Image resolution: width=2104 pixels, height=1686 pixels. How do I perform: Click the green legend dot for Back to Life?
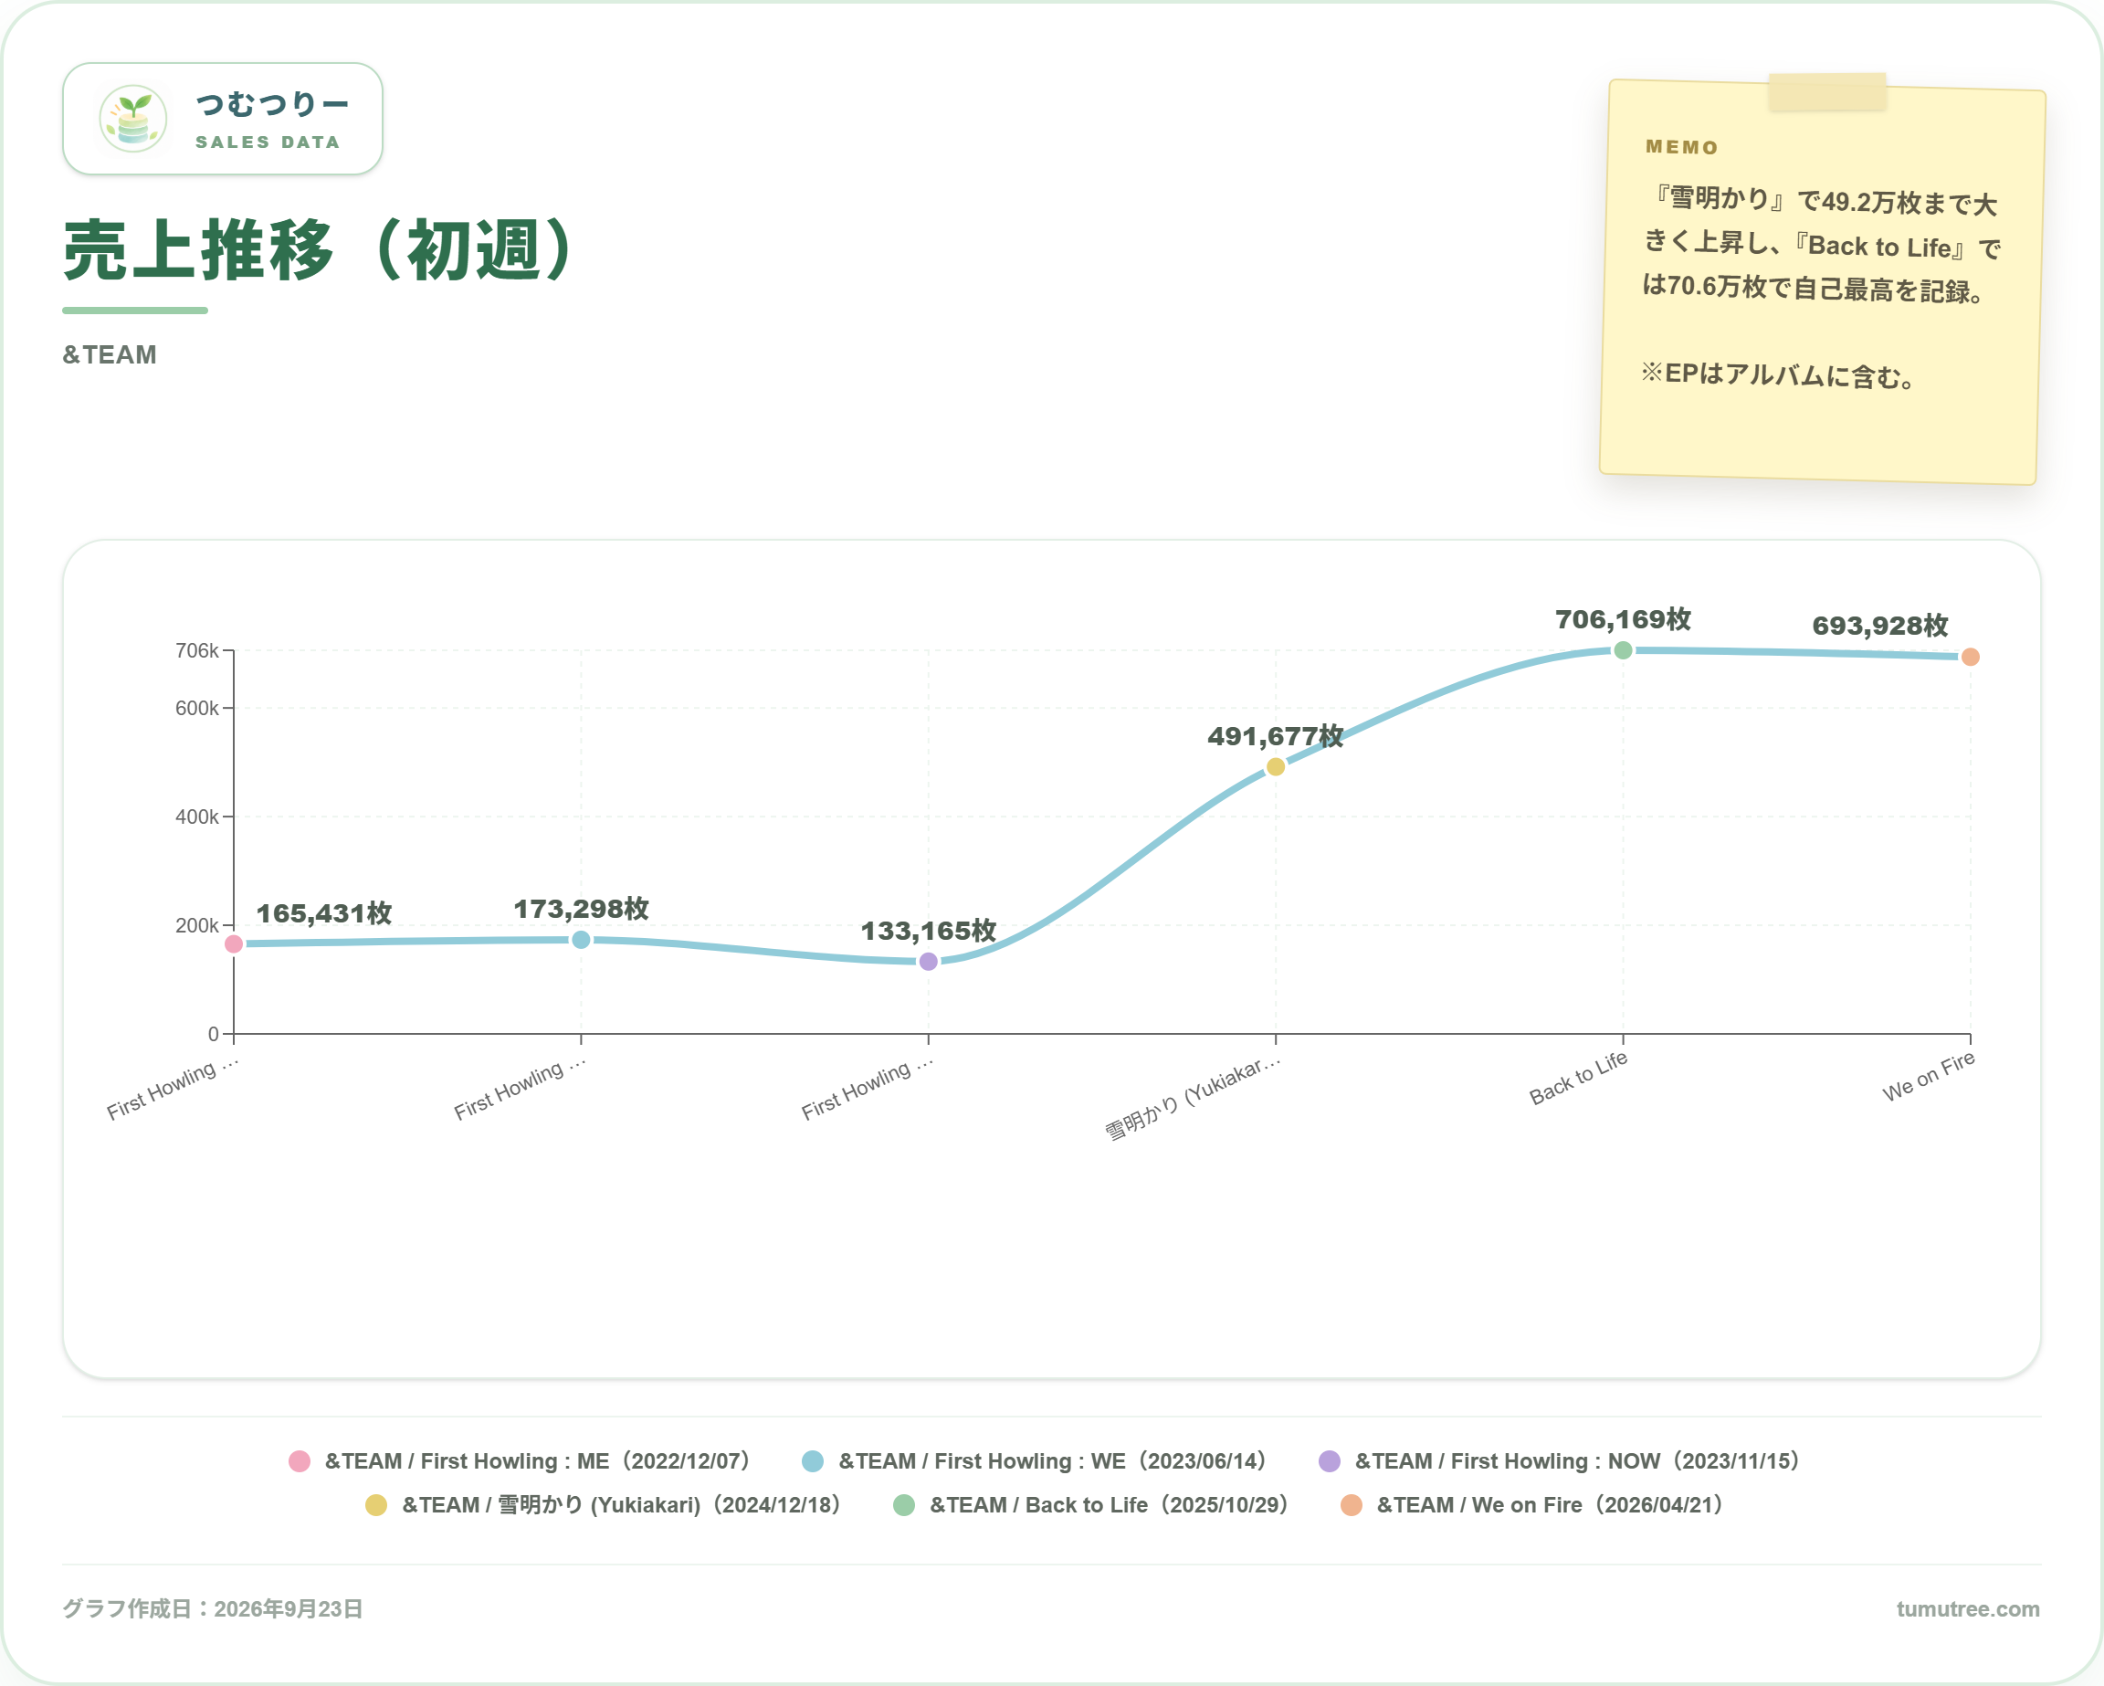pyautogui.click(x=904, y=1505)
